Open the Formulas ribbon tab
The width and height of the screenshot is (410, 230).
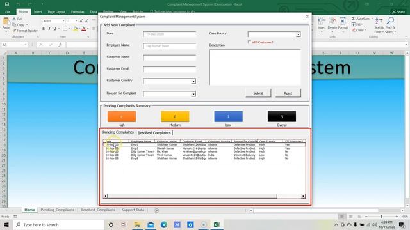(78, 12)
